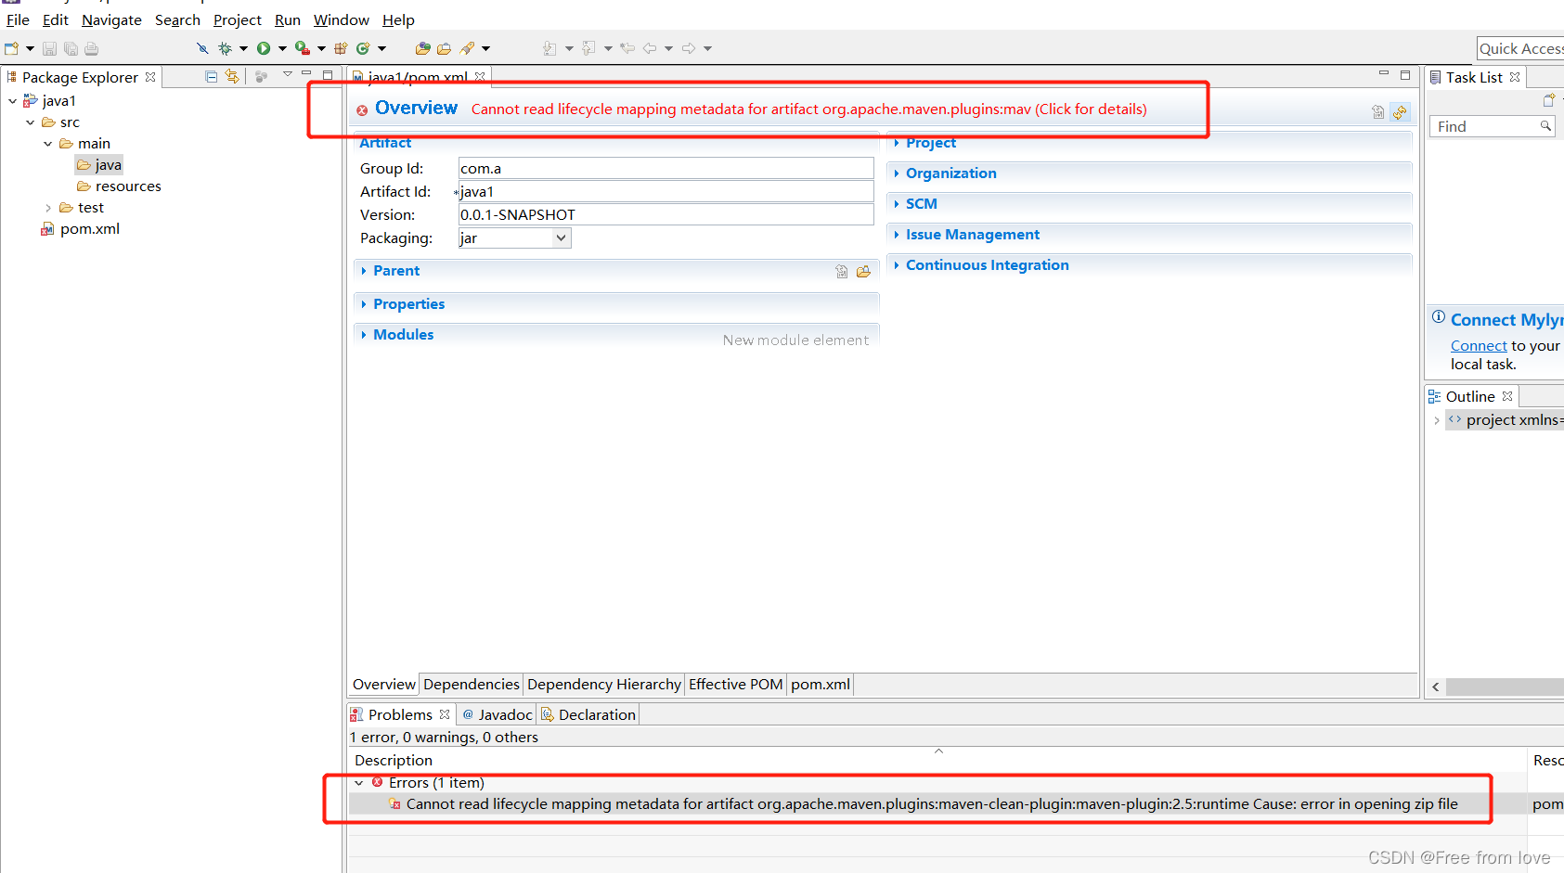1564x873 pixels.
Task: Click inside the Group Id field
Action: [665, 168]
